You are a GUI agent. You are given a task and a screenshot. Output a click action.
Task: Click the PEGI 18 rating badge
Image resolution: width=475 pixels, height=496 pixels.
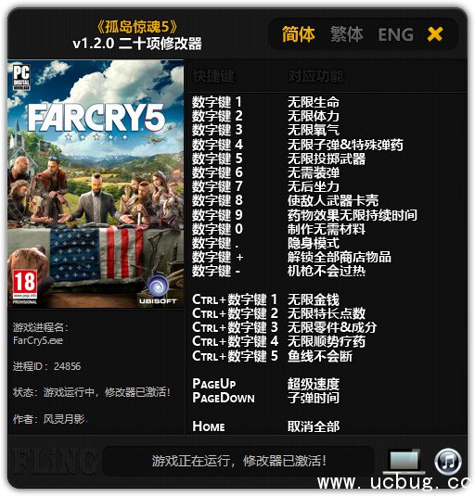(x=25, y=286)
